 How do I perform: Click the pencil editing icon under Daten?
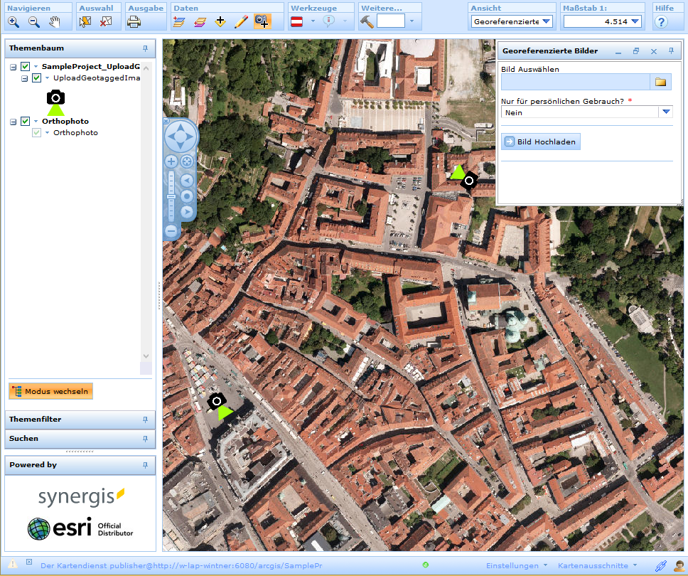coord(241,21)
